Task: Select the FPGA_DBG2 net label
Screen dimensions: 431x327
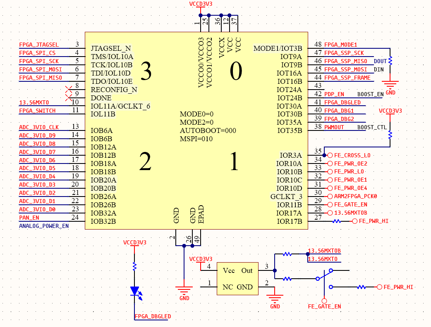Action: click(x=339, y=119)
